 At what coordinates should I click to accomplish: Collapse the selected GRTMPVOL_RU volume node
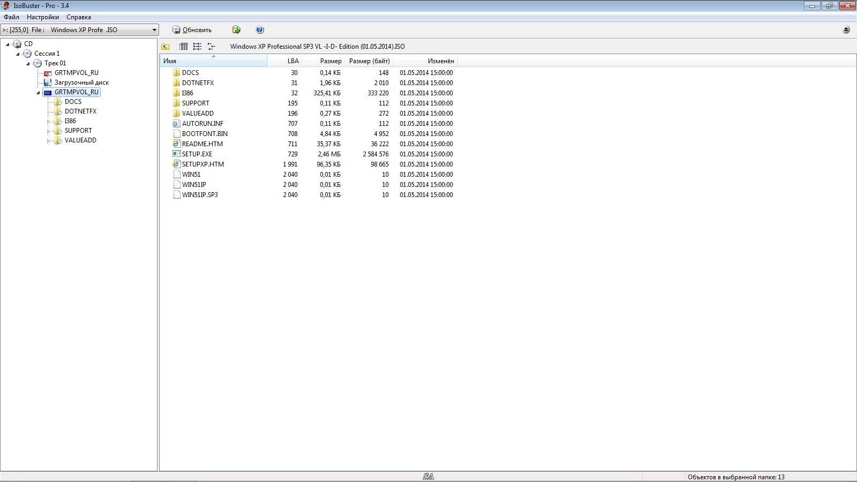coord(38,92)
